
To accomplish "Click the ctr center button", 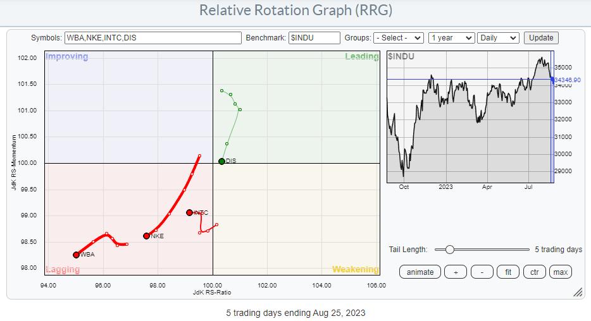I will pos(534,272).
